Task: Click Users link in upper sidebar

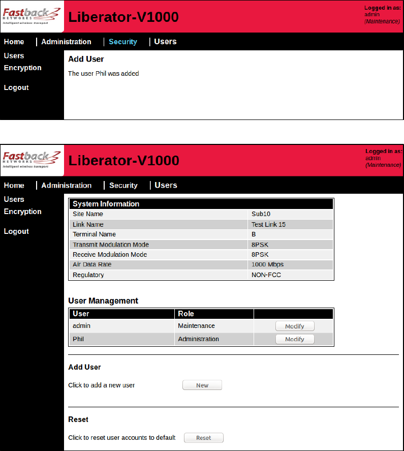Action: click(x=14, y=56)
